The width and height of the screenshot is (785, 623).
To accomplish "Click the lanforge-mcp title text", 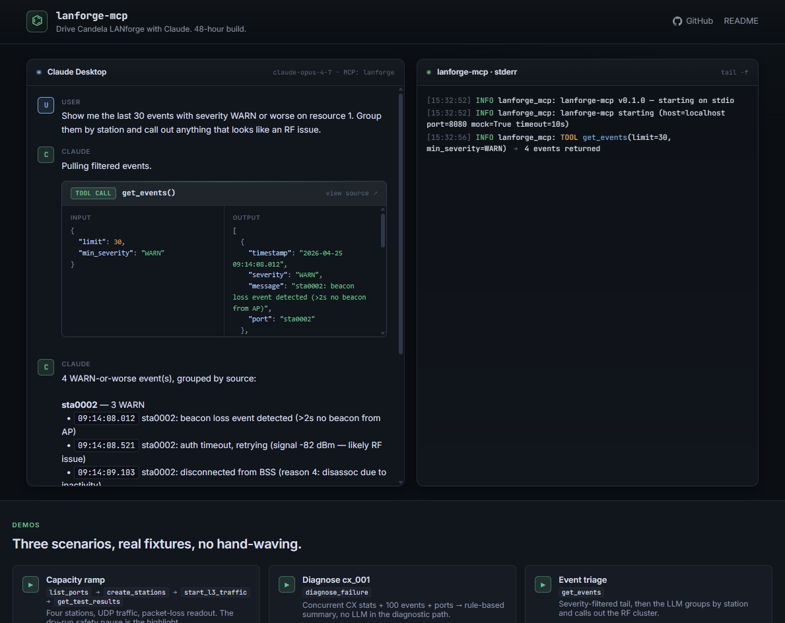I will (92, 16).
